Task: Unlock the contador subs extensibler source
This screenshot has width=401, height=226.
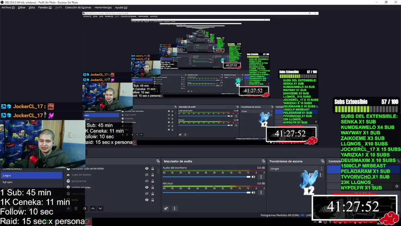Action: [x=153, y=169]
